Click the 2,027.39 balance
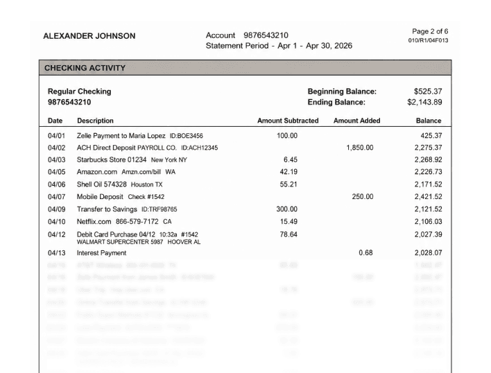The width and height of the screenshot is (491, 373). (428, 234)
